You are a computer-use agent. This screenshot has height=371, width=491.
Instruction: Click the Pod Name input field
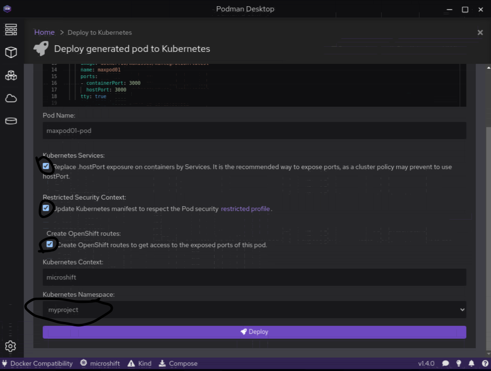(x=254, y=130)
